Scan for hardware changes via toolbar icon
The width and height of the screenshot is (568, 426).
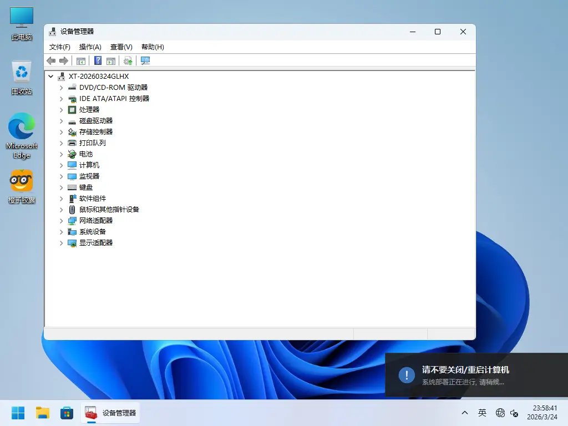click(x=128, y=60)
